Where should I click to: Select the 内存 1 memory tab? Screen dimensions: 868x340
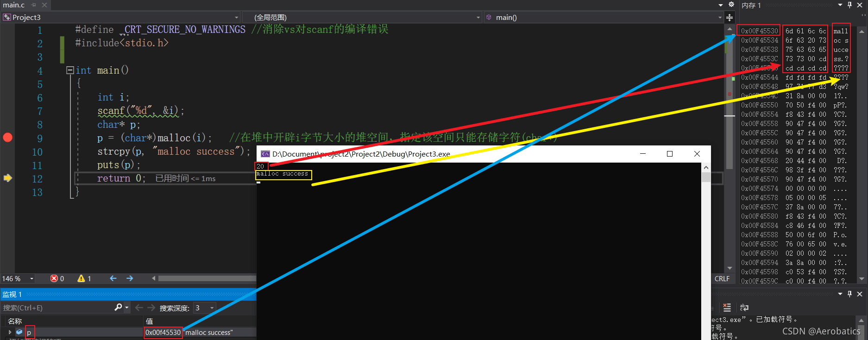tap(751, 6)
